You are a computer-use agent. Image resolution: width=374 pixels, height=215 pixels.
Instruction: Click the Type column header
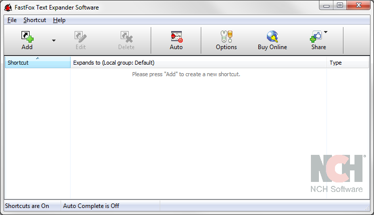click(347, 63)
